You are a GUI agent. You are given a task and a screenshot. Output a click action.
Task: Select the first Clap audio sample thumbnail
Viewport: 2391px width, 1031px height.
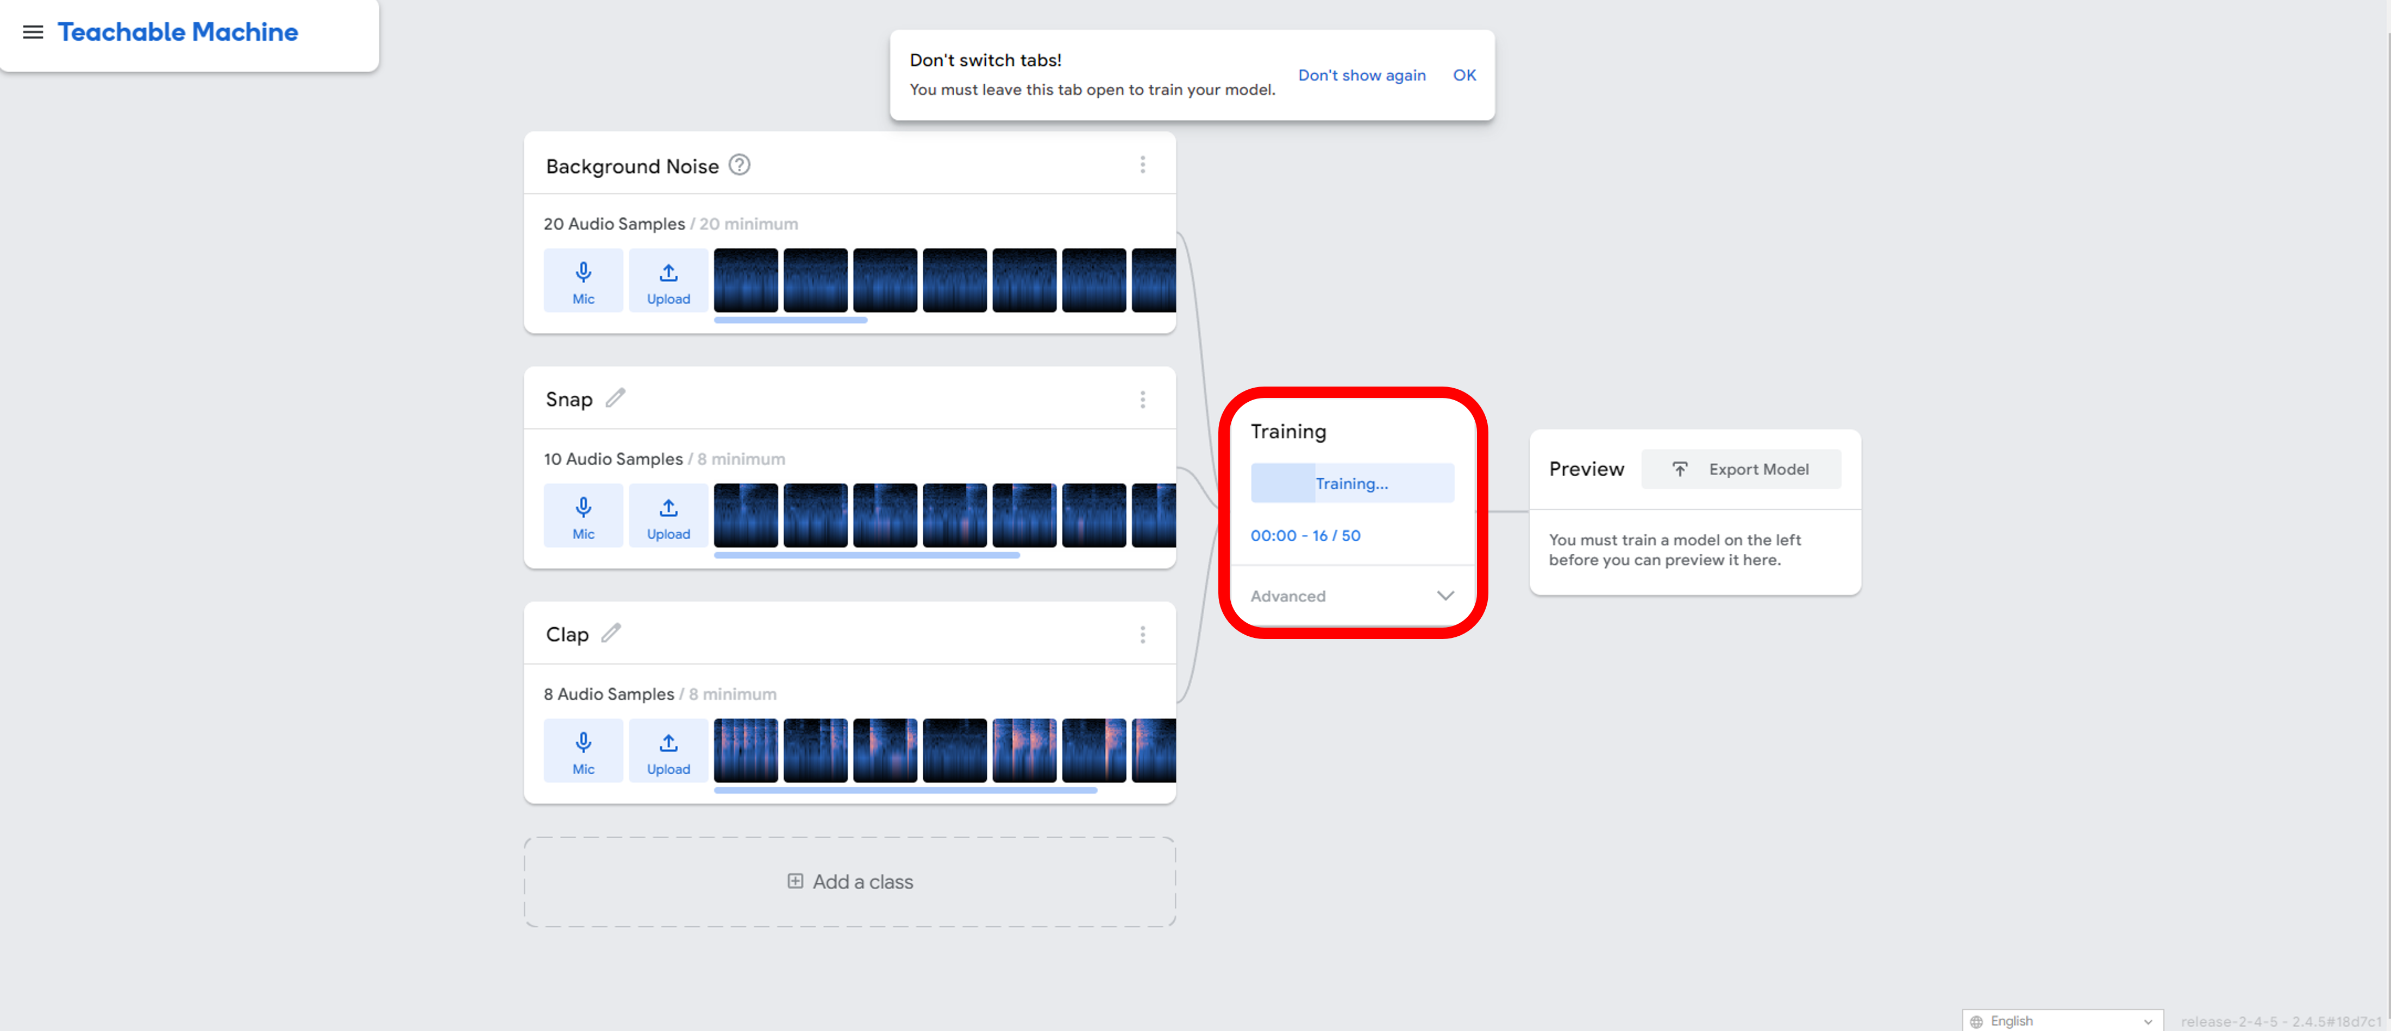coord(746,750)
